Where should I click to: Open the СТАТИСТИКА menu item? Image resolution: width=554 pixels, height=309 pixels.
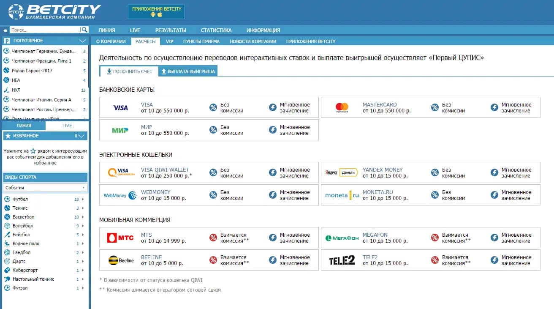tap(216, 30)
